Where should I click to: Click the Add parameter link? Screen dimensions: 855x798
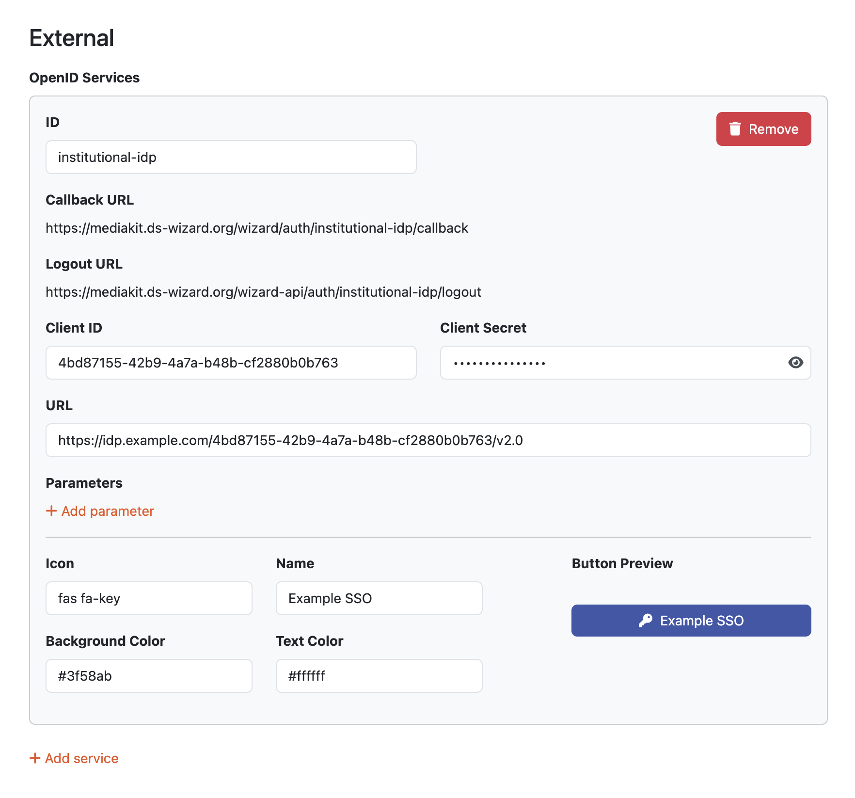100,511
